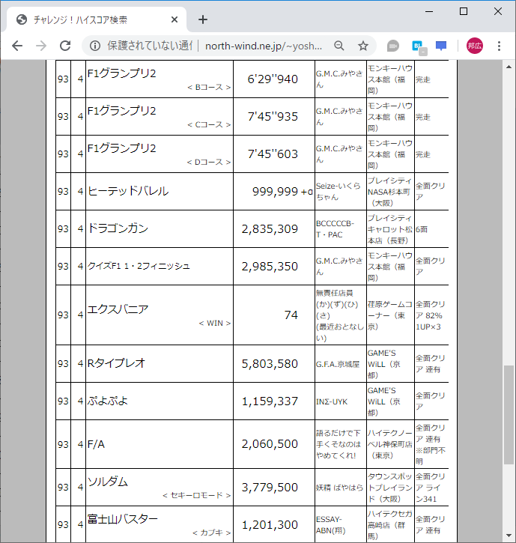Select the score 5,803,580
Screen dimensions: 516x543
[x=270, y=363]
